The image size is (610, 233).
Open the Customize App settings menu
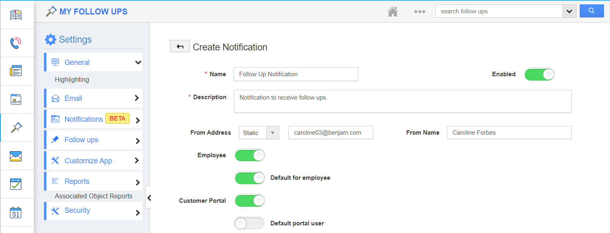pyautogui.click(x=93, y=161)
